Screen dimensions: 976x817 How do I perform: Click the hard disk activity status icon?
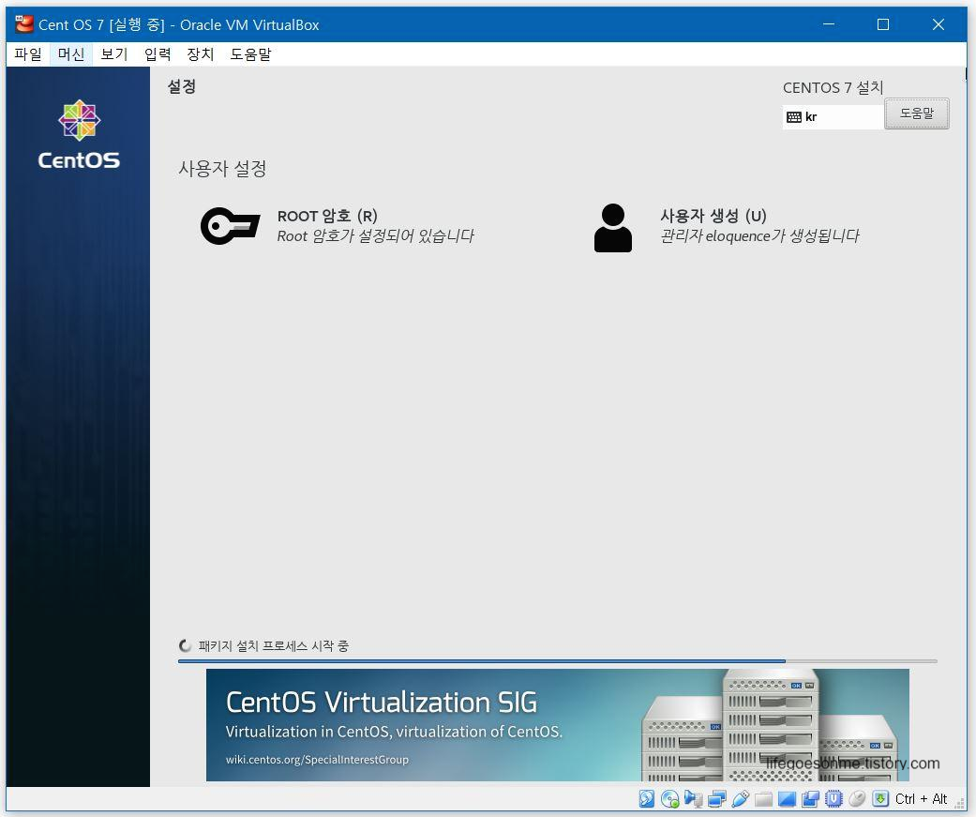(647, 798)
